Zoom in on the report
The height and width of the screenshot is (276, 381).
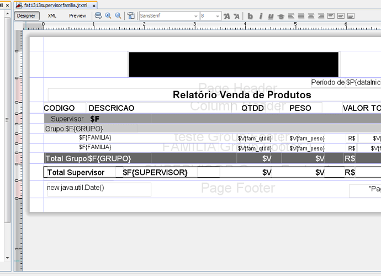(x=108, y=16)
